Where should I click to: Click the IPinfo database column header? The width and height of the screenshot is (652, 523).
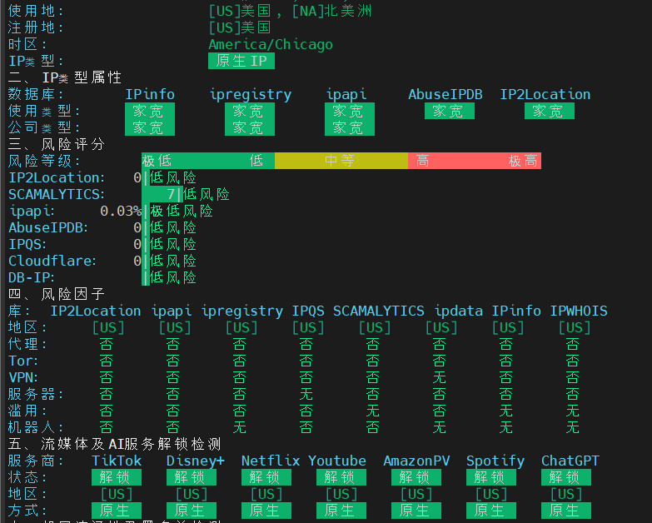point(150,94)
